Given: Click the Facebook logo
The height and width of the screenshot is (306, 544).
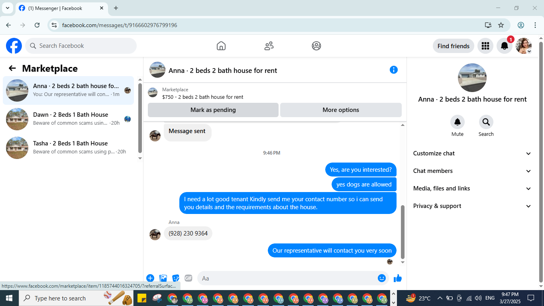Looking at the screenshot, I should 14,46.
